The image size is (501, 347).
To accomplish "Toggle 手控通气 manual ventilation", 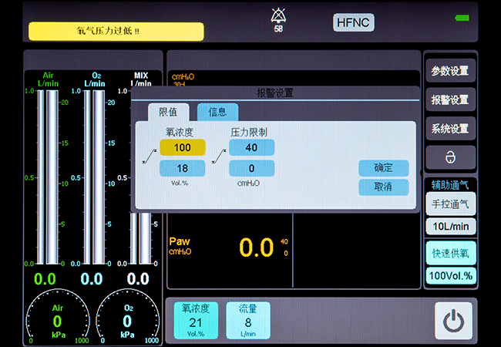I will 450,204.
